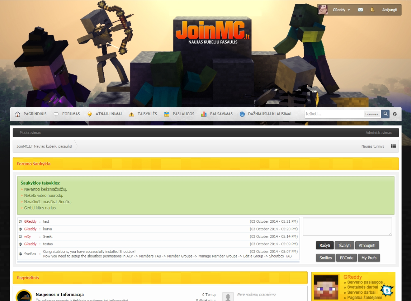Click the Naujas turinys link
Image resolution: width=411 pixels, height=301 pixels.
(x=373, y=146)
